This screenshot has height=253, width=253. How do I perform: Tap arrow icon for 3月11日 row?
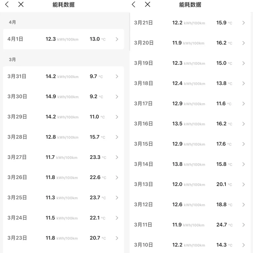[244, 225]
